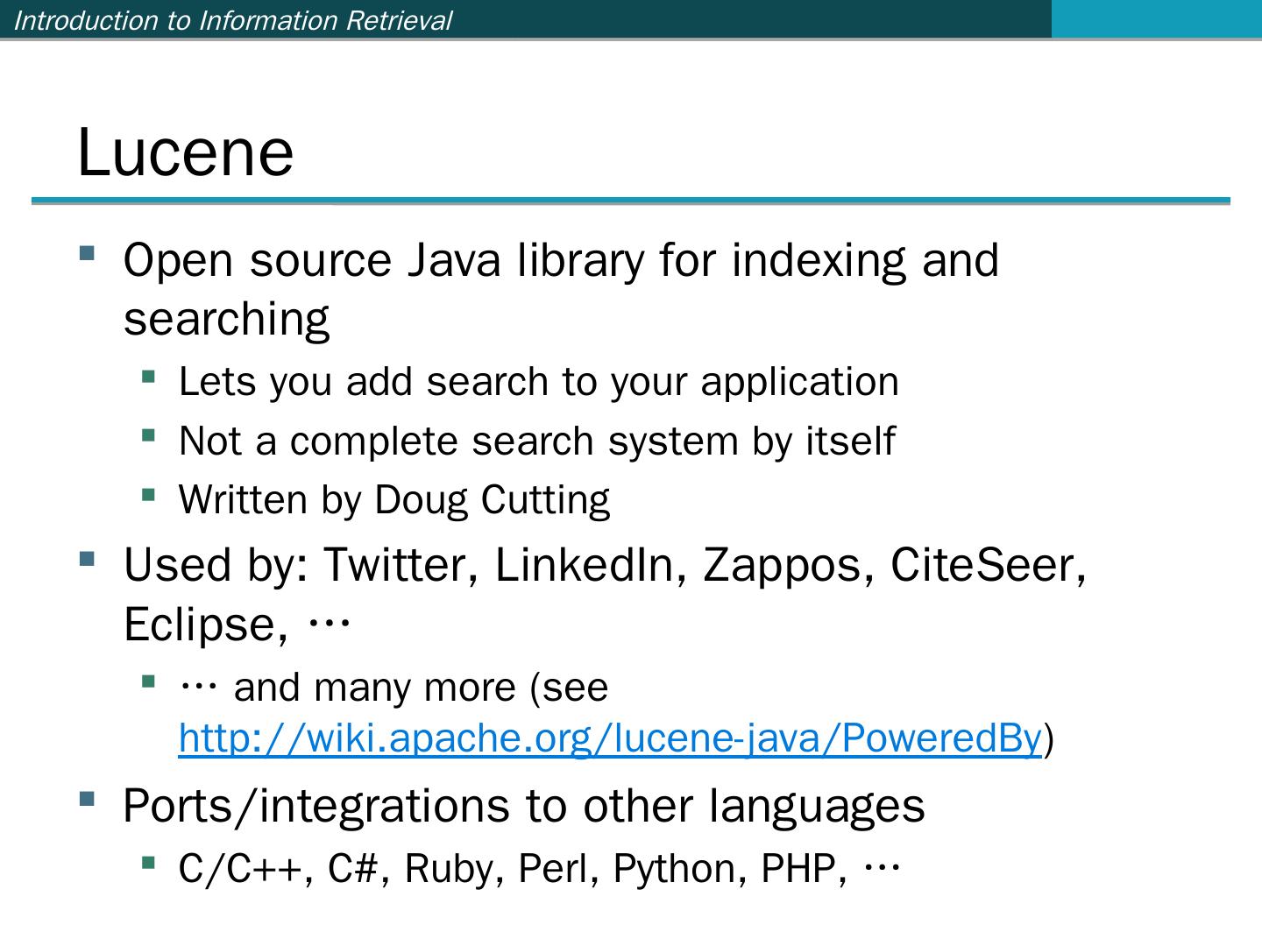Click the slide title "Lucene"
This screenshot has width=1262, height=946.
pyautogui.click(x=186, y=152)
